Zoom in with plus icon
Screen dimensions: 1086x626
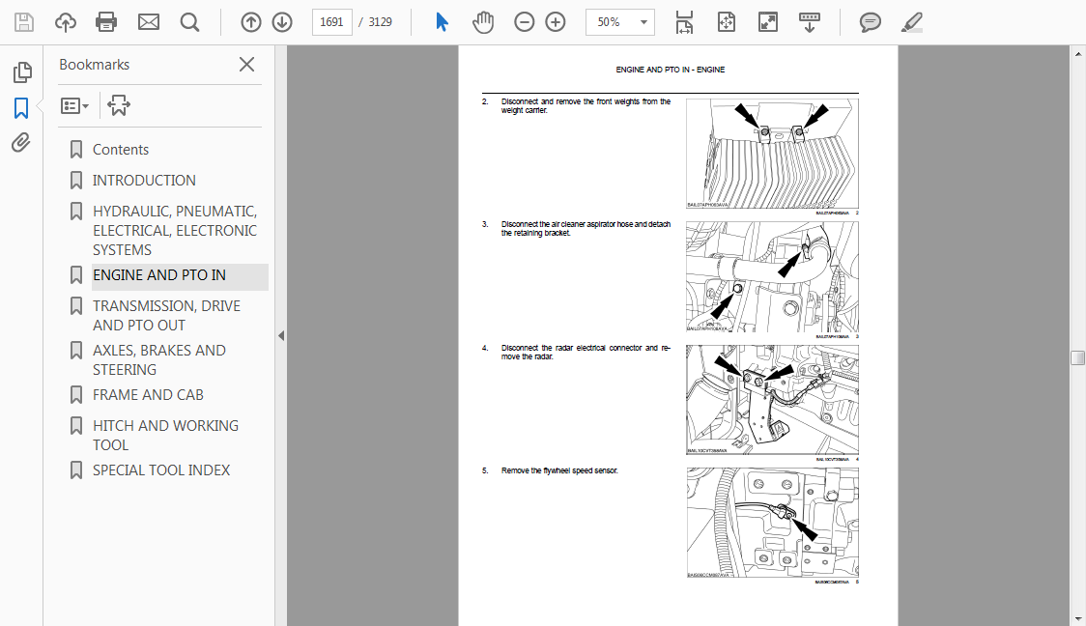pos(556,22)
